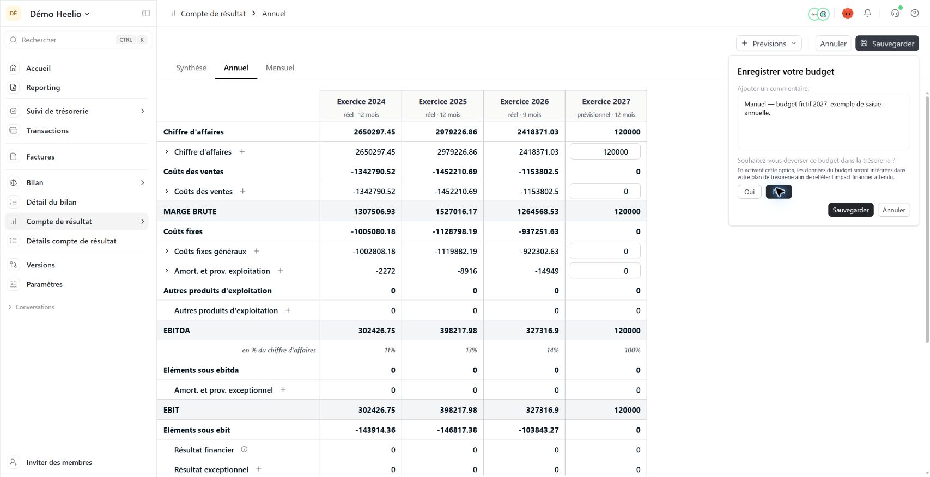
Task: Click the 2027 Chiffre d'affaires input 120000
Action: [605, 152]
